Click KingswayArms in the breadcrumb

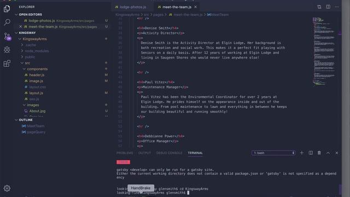tap(127, 15)
